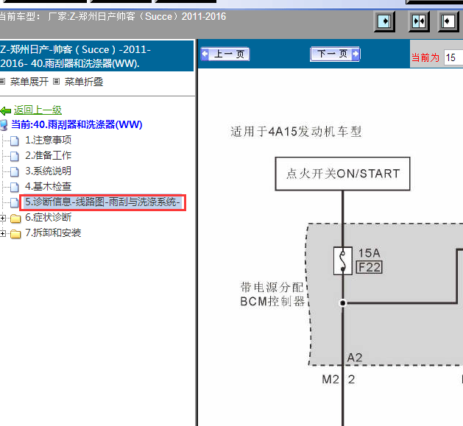This screenshot has width=463, height=426.
Task: Click document icon next to 2.准备工作
Action: 15,157
